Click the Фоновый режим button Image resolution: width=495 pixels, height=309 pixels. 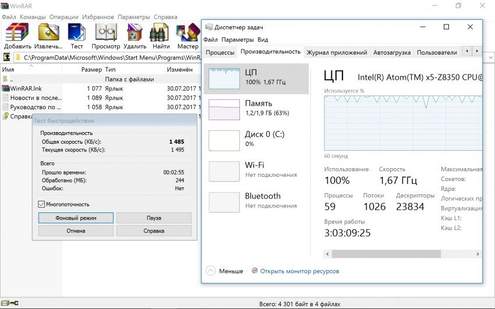tap(76, 218)
